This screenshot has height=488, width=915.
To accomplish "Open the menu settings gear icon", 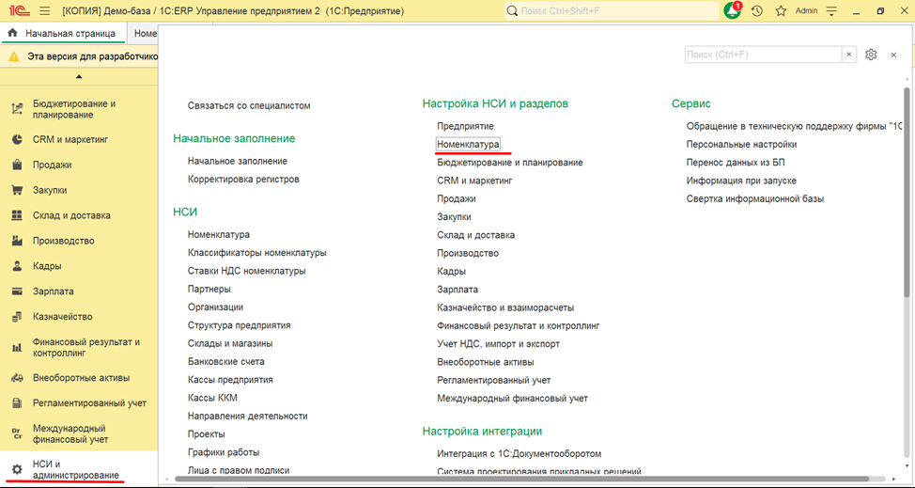I will (x=871, y=55).
